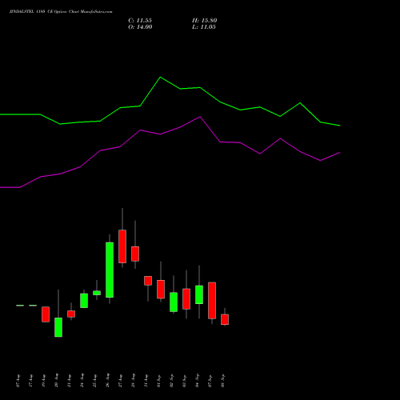
Task: Select the 08 Sep date label
Action: [222, 381]
